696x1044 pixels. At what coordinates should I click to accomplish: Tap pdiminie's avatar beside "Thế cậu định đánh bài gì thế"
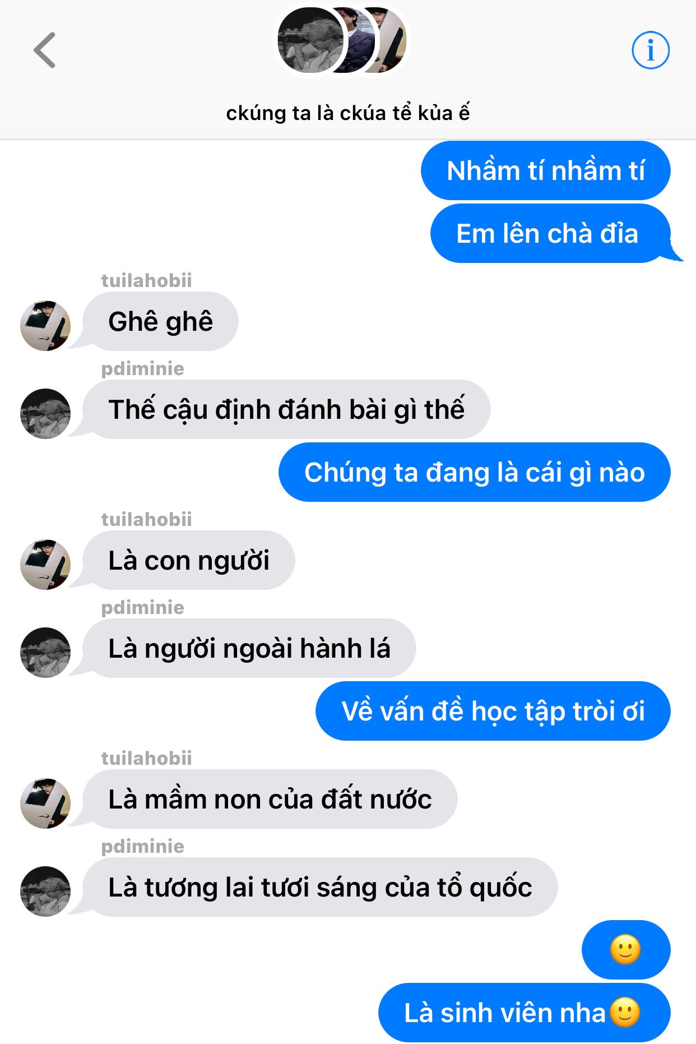click(x=45, y=414)
